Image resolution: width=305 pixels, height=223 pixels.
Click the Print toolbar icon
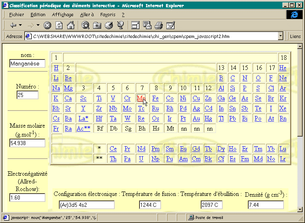pos(159,25)
